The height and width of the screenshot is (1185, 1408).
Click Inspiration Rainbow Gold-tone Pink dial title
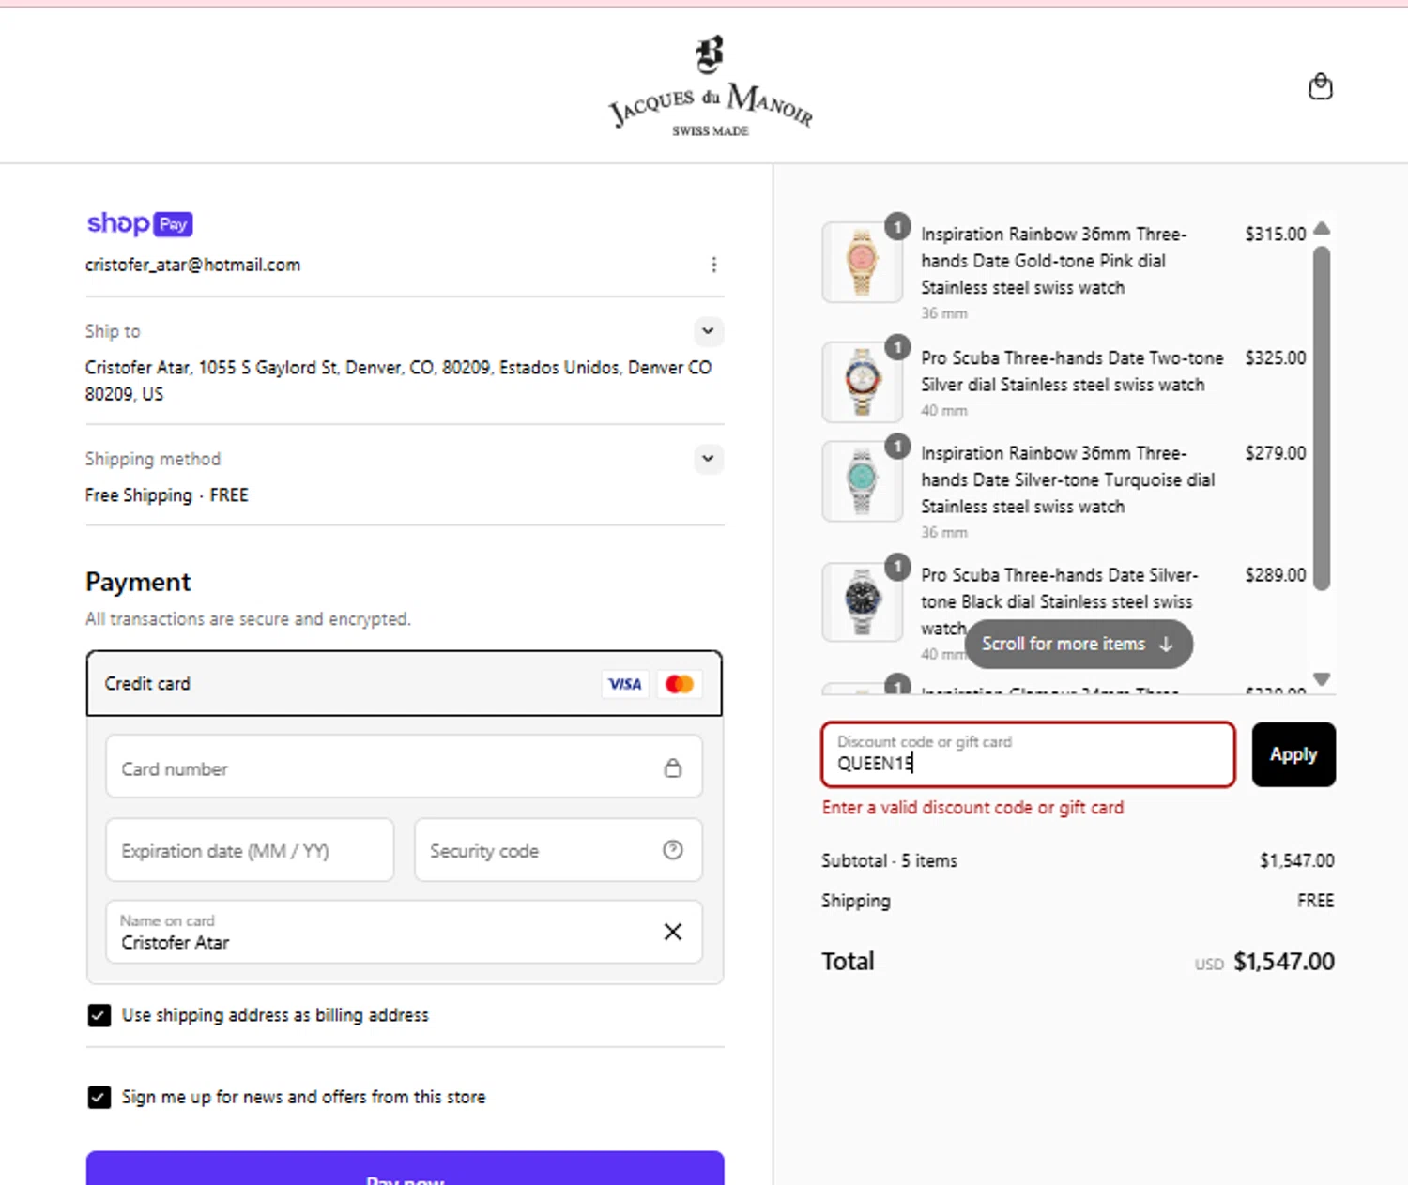point(1053,260)
